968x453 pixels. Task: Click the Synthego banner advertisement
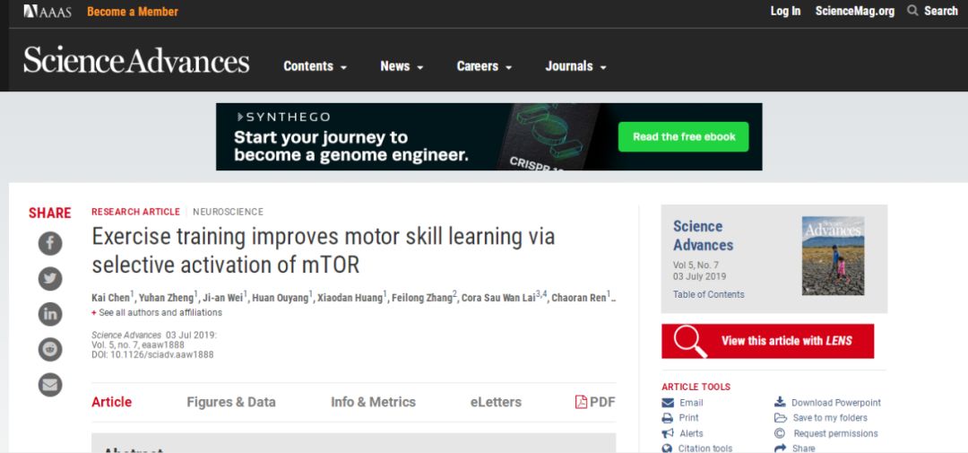pos(489,136)
